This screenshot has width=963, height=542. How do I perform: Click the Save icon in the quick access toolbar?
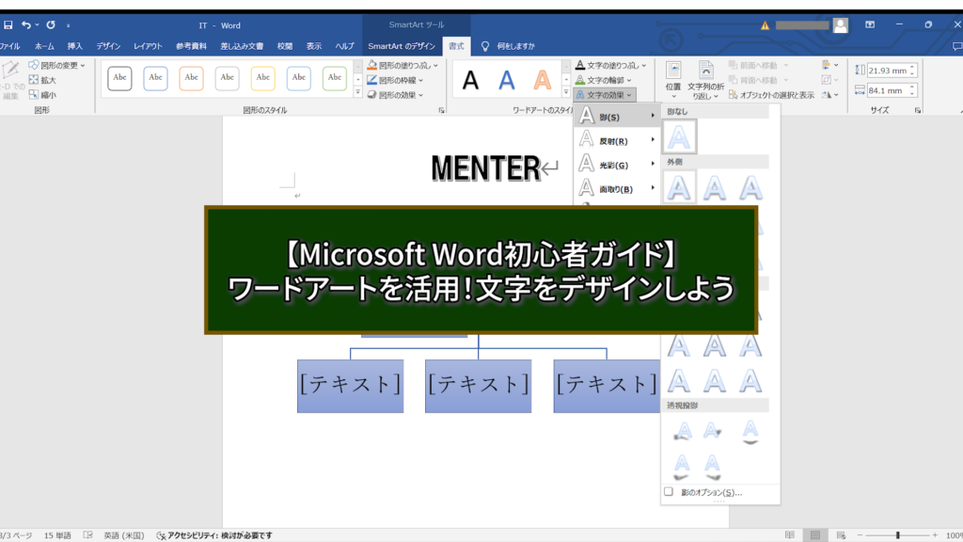[8, 24]
